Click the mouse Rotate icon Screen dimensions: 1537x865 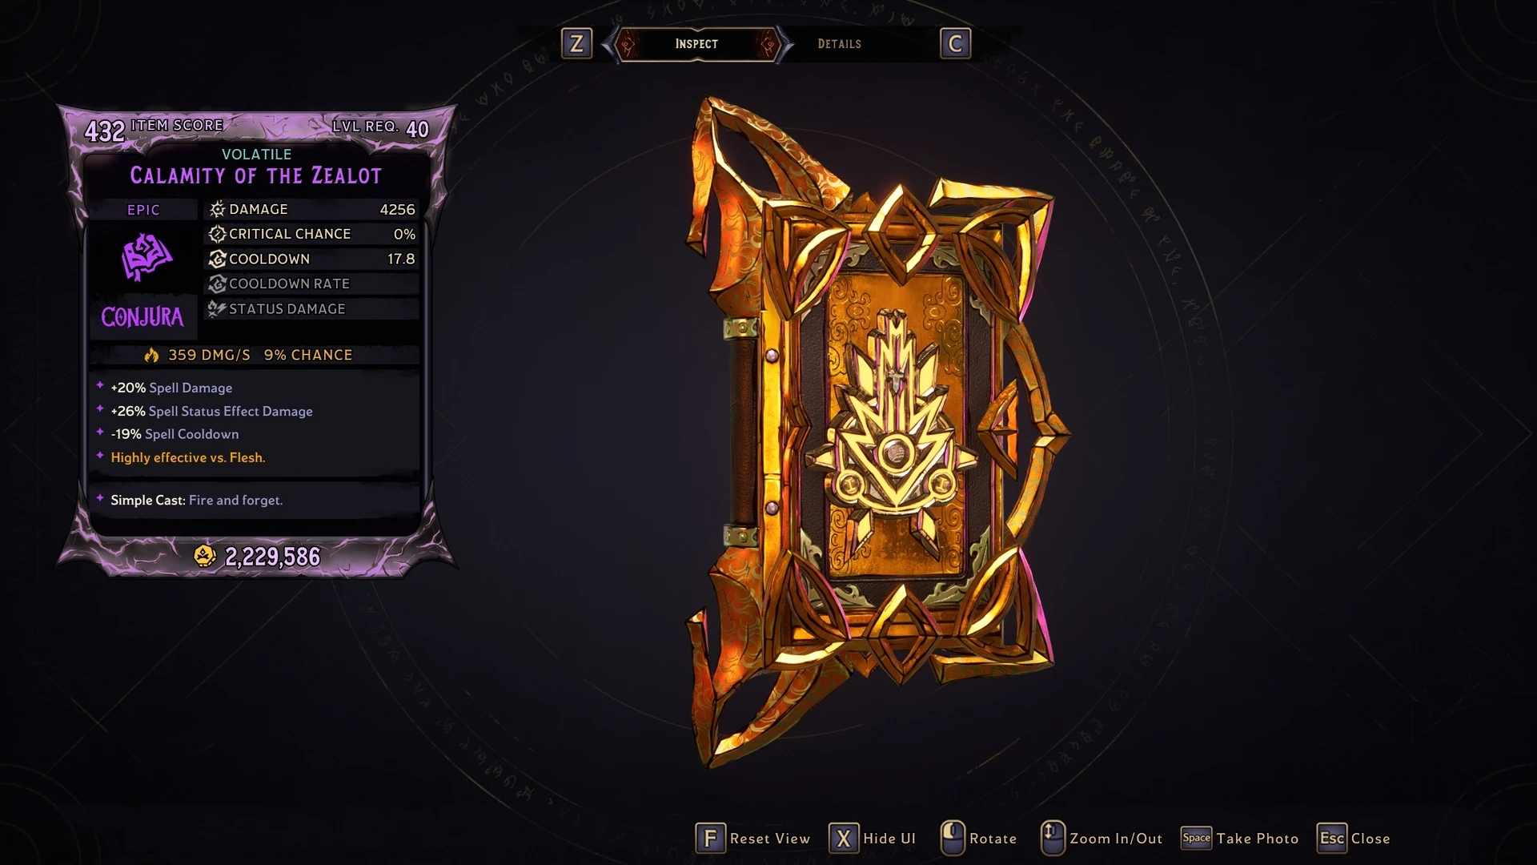coord(952,838)
